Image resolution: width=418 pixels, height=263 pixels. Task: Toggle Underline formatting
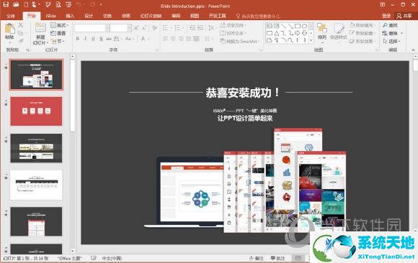point(93,39)
